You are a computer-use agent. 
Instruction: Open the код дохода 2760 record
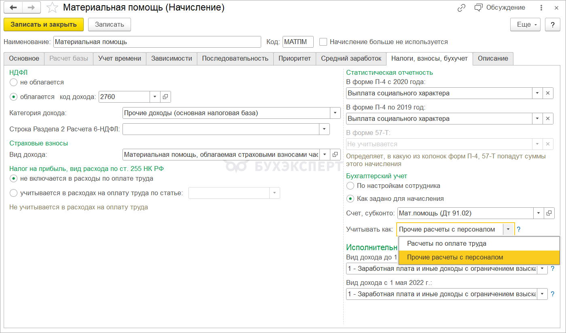pyautogui.click(x=166, y=97)
